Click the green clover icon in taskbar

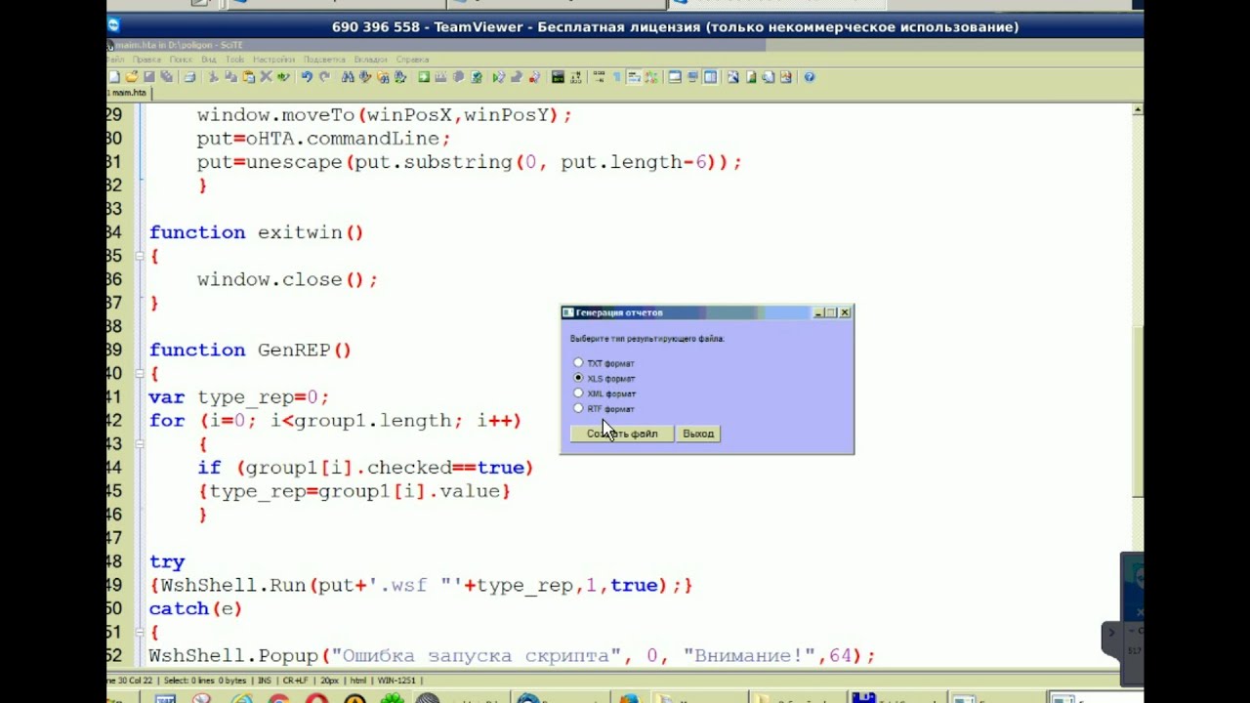point(393,698)
